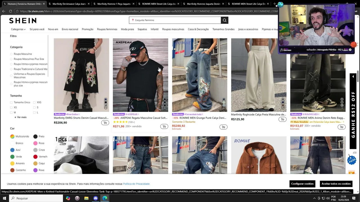This screenshot has height=202, width=360.
Task: Add ROMWE MEN Grunge Punk jeans to cart
Action: (223, 127)
